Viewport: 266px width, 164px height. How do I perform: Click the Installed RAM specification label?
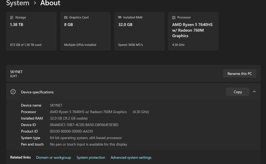tap(32, 118)
